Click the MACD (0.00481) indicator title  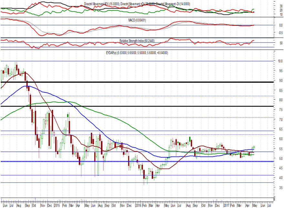coord(137,20)
